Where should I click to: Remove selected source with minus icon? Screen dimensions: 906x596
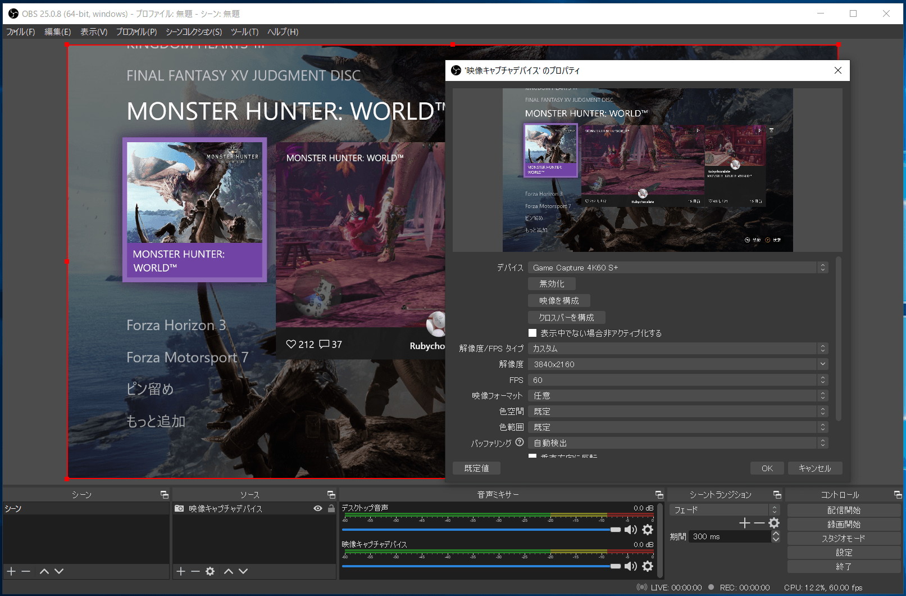[x=195, y=571]
